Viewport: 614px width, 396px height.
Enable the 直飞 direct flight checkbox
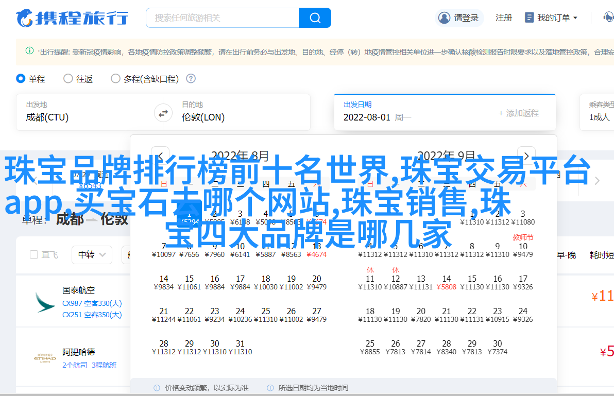click(x=34, y=254)
